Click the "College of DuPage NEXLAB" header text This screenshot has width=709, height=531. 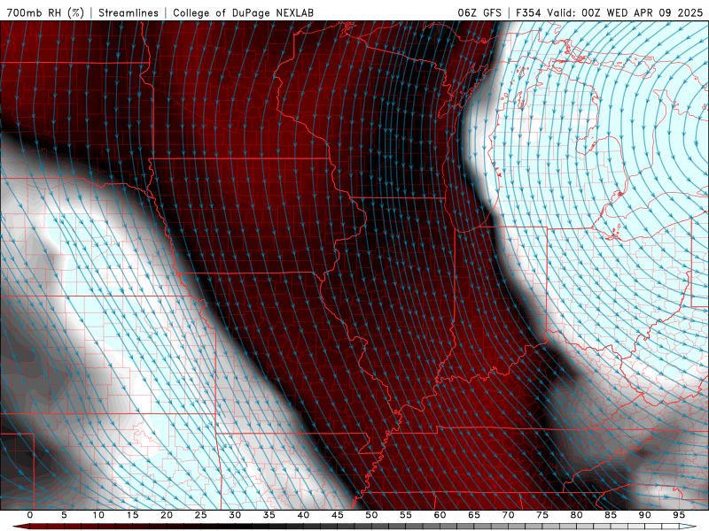click(x=243, y=12)
